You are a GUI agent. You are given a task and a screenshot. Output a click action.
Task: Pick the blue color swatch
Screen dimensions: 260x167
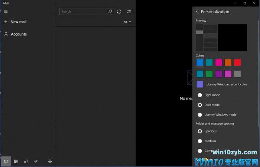(x=200, y=62)
